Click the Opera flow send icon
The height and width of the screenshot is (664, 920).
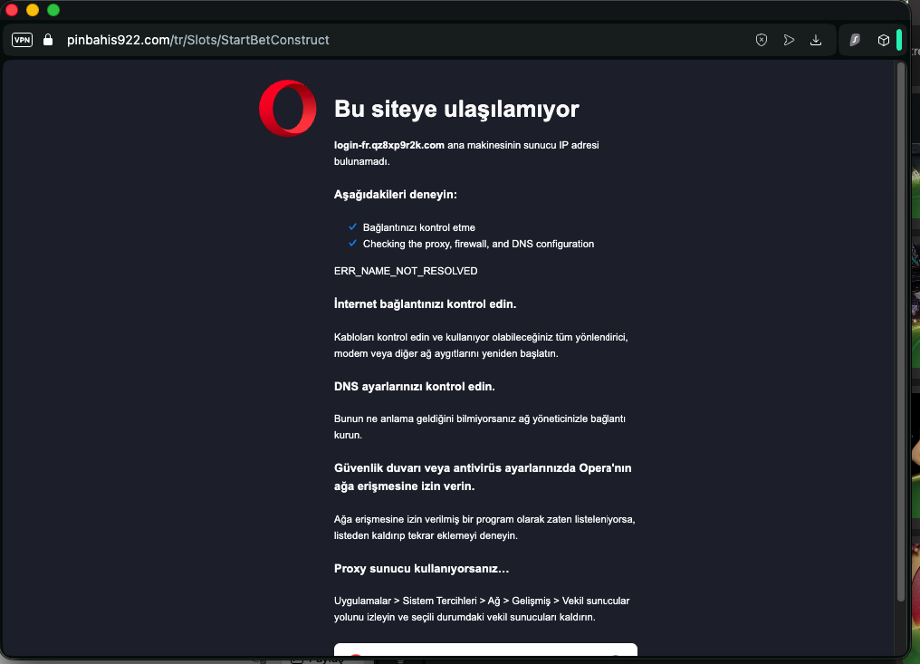pyautogui.click(x=789, y=40)
